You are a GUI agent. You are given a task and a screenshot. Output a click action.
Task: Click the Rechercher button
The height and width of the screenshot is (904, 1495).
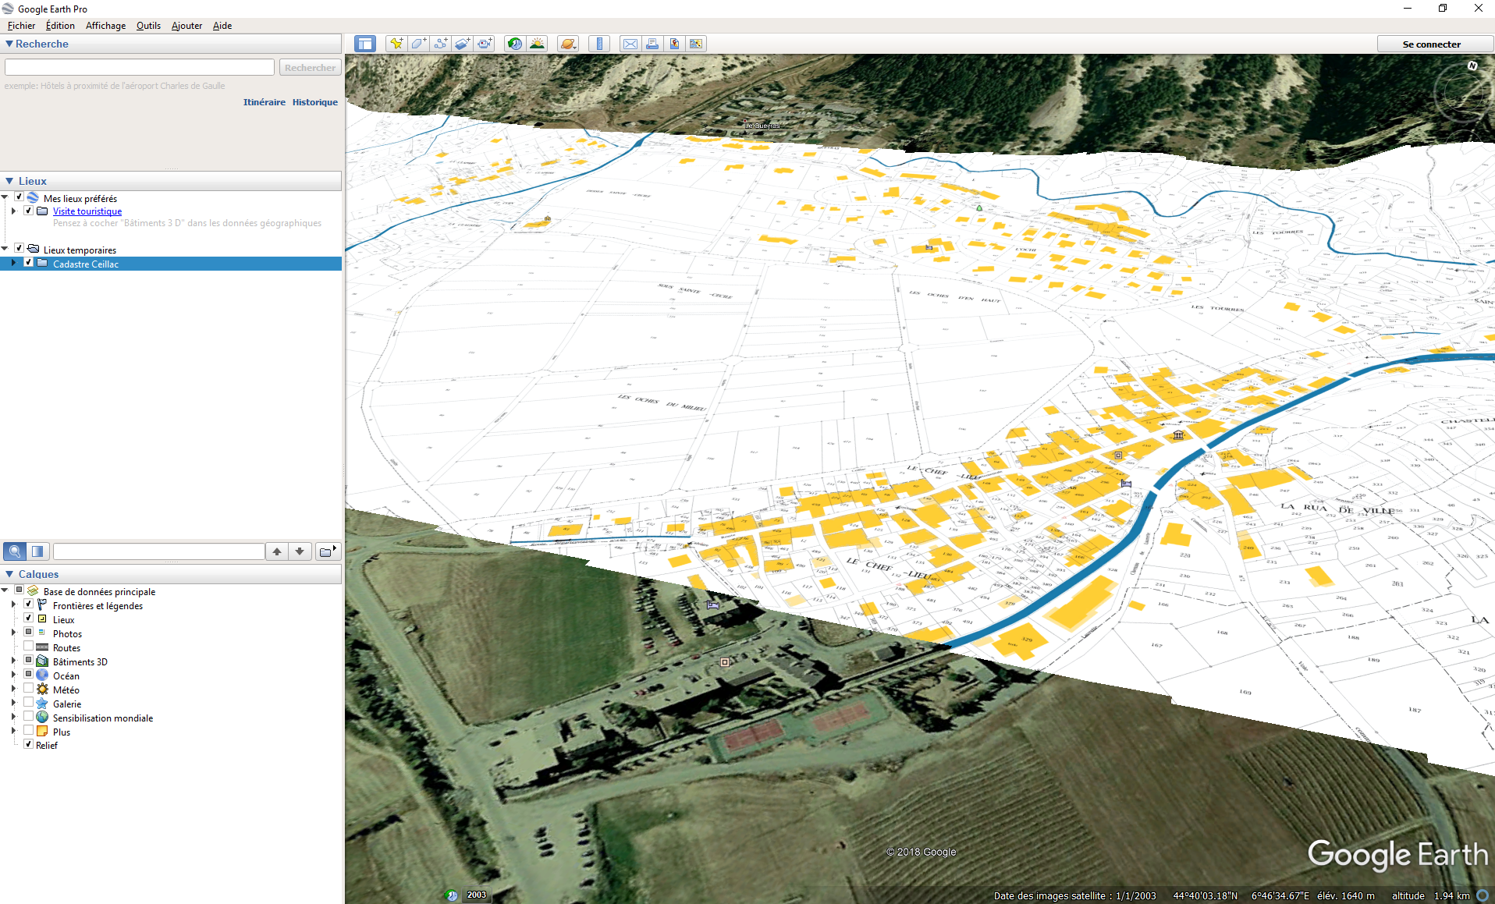tap(310, 68)
